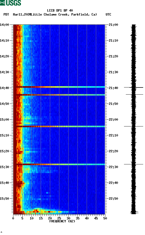The height and width of the screenshot is (235, 145).
Task: Click the 20 Hz frequency tick label
Action: coord(50,218)
